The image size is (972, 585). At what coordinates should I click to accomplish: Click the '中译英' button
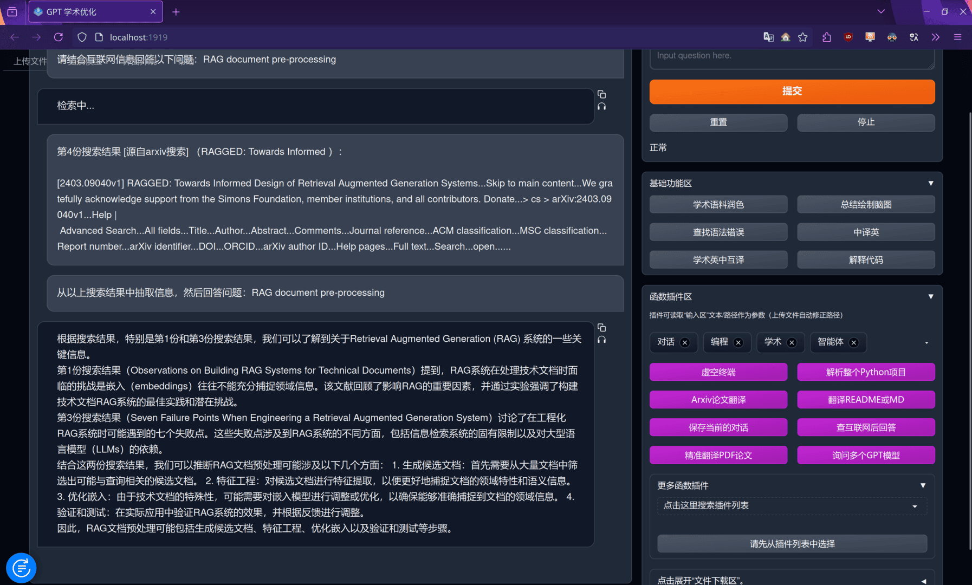coord(866,232)
